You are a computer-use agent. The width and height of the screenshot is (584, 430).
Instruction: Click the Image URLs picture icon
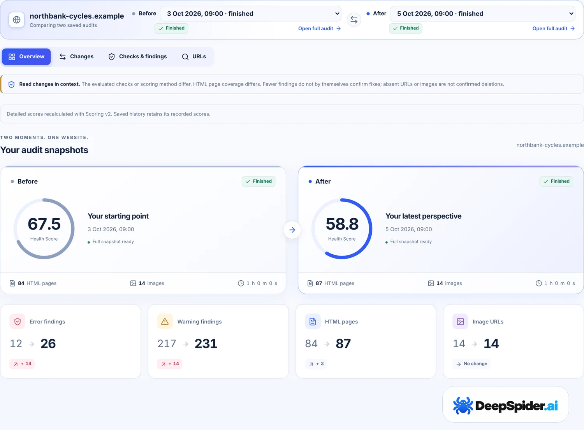460,322
